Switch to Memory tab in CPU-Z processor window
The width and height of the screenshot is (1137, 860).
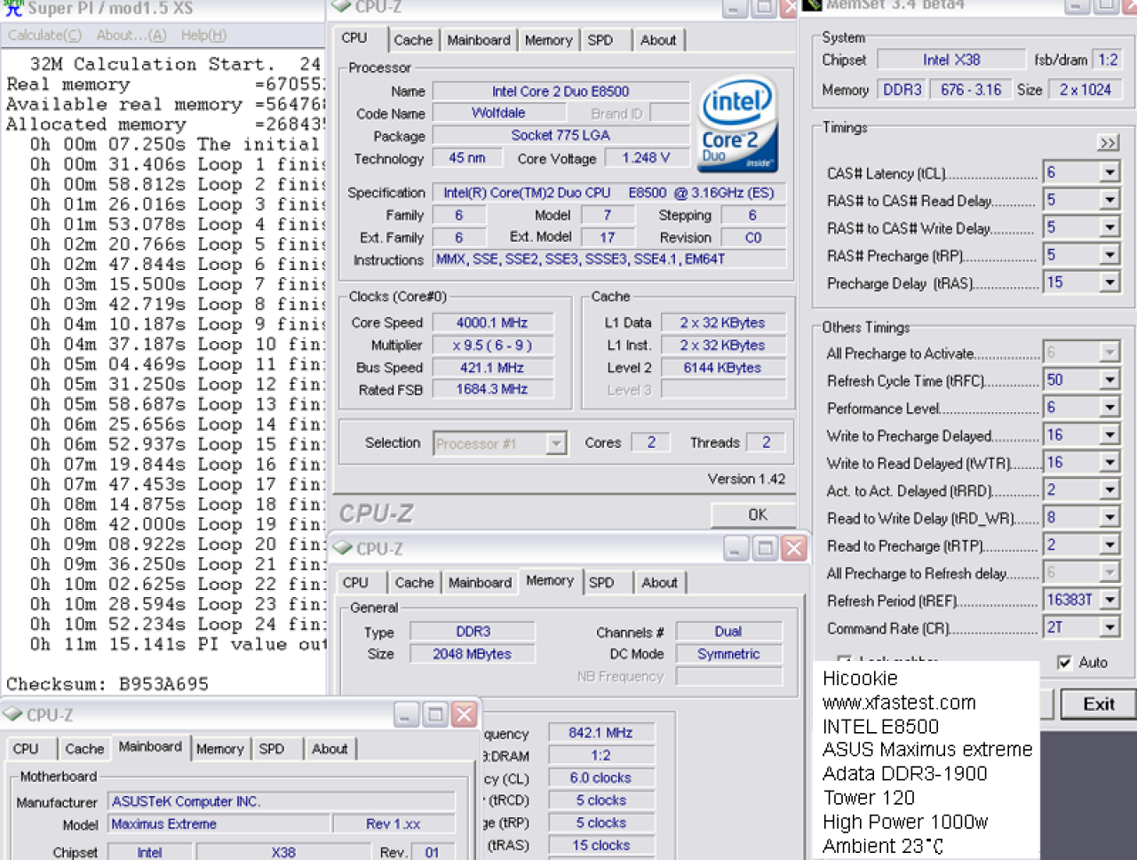[548, 41]
